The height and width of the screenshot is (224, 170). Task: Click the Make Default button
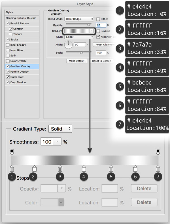[77, 61]
